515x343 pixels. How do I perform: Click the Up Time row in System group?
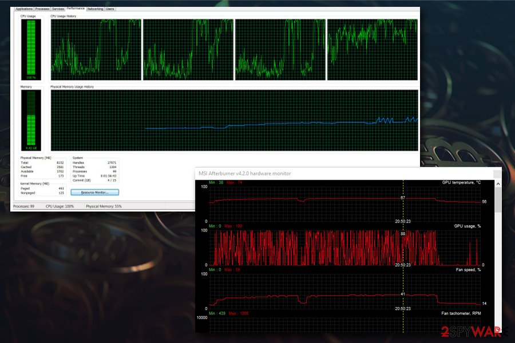[94, 176]
